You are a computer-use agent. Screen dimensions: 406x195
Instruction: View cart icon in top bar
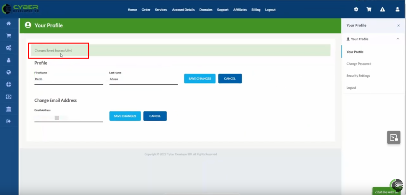coord(369,9)
